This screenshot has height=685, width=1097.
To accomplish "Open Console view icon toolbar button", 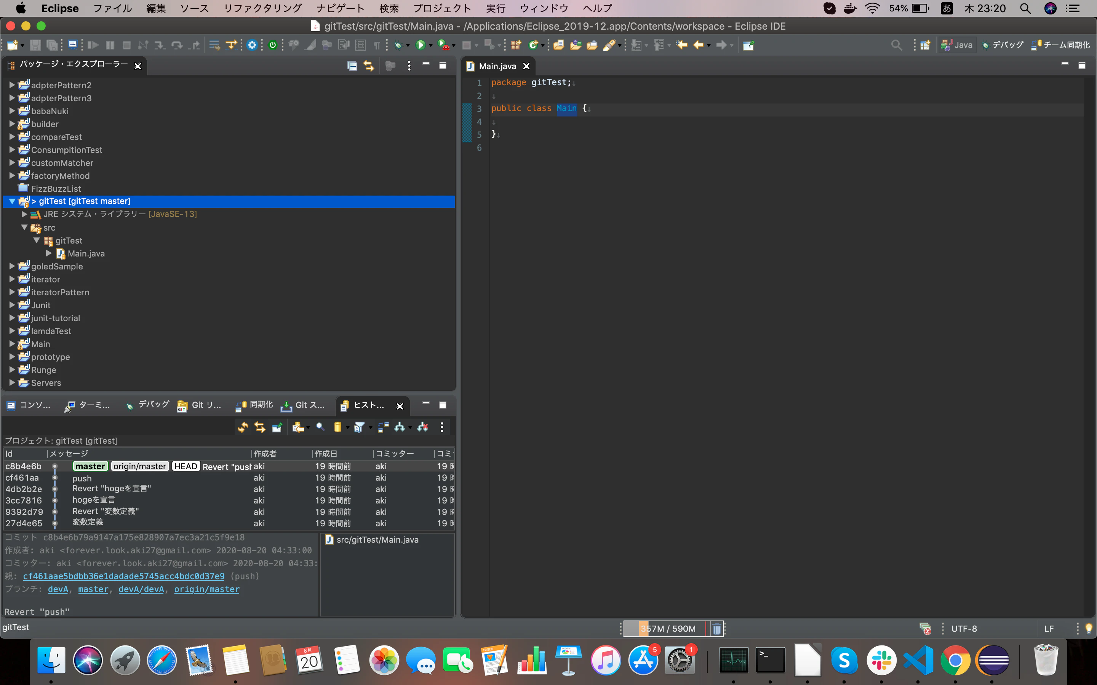I will 72,45.
